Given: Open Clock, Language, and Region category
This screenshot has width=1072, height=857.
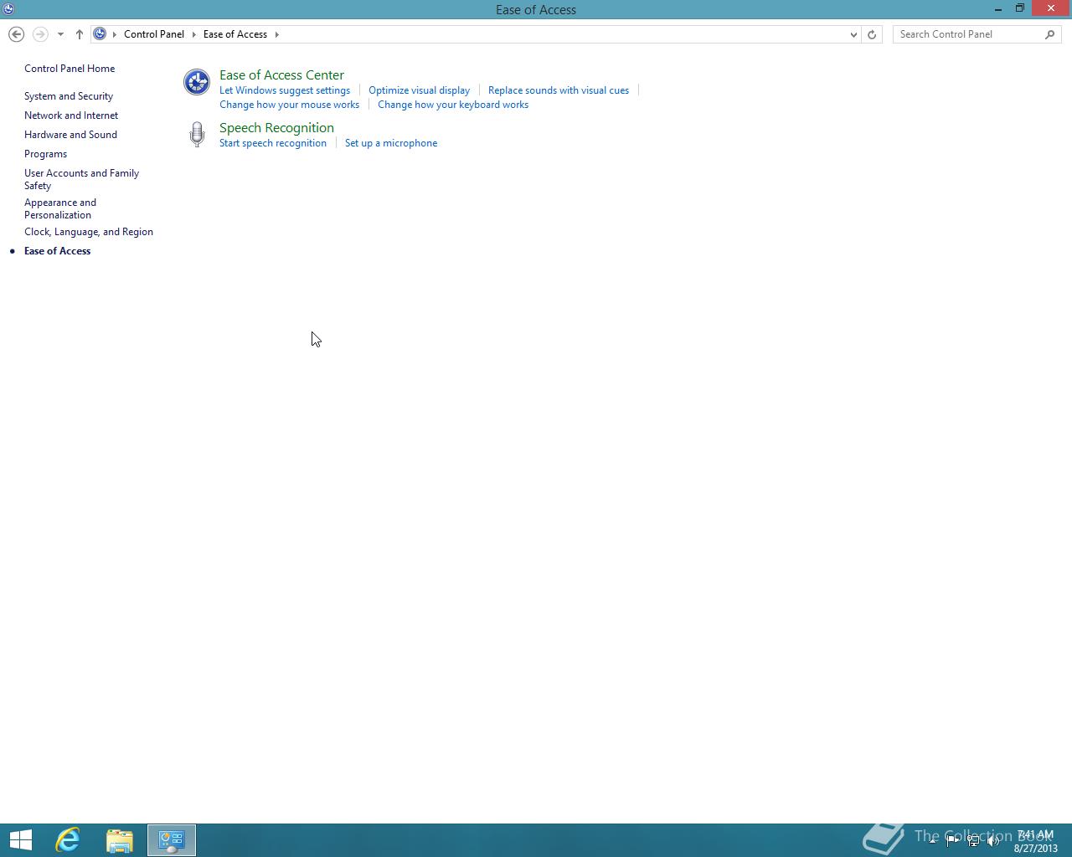Looking at the screenshot, I should (89, 232).
